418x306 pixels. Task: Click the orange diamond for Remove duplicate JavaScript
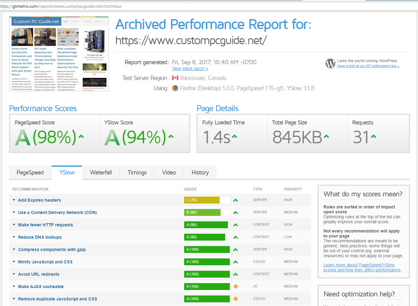[x=236, y=299]
